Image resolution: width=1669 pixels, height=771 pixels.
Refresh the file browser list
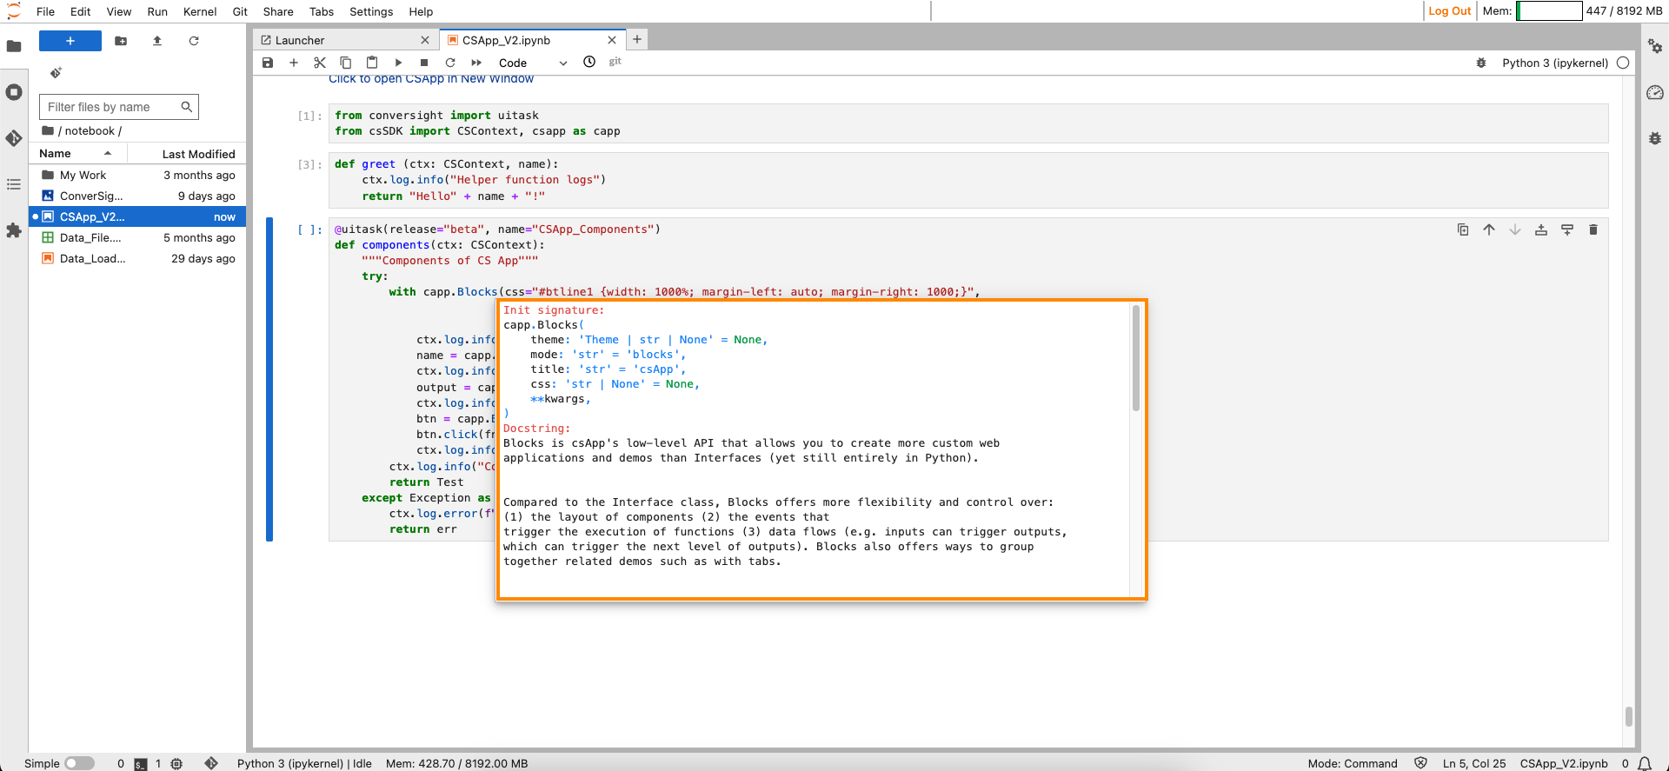tap(194, 41)
